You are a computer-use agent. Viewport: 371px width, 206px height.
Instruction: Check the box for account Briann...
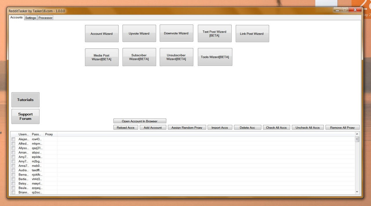[x=13, y=192]
